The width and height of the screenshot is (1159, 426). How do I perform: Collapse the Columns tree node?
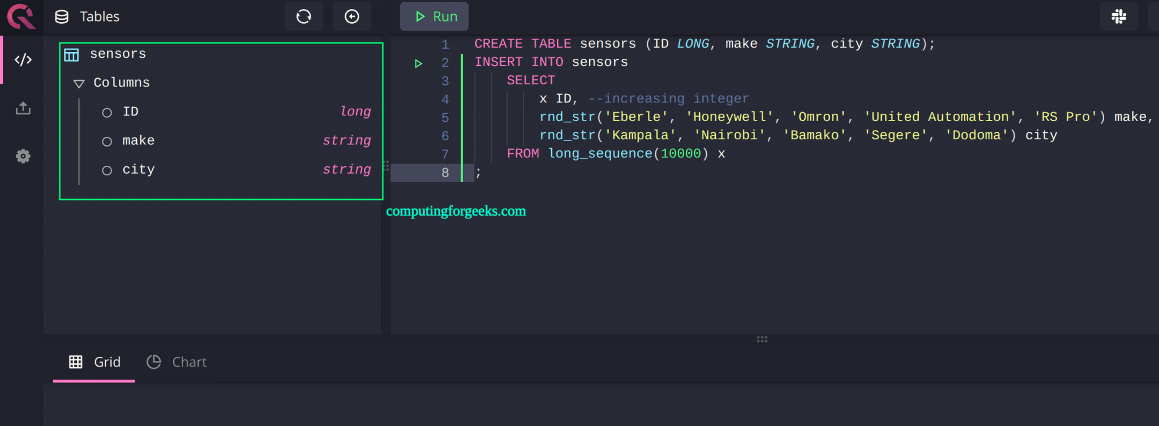79,84
